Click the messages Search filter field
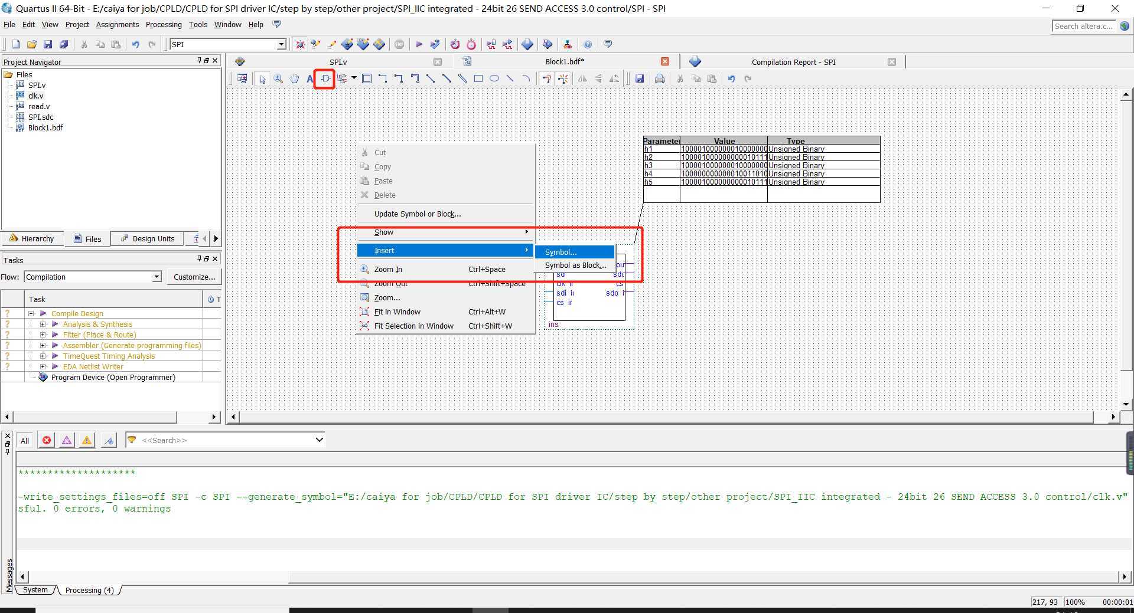1134x613 pixels. (226, 440)
